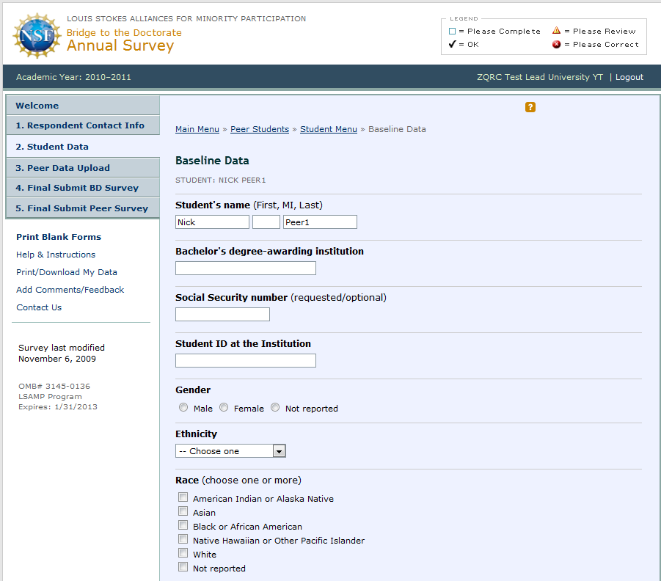Image resolution: width=661 pixels, height=581 pixels.
Task: Select the Male gender radio button
Action: 183,408
